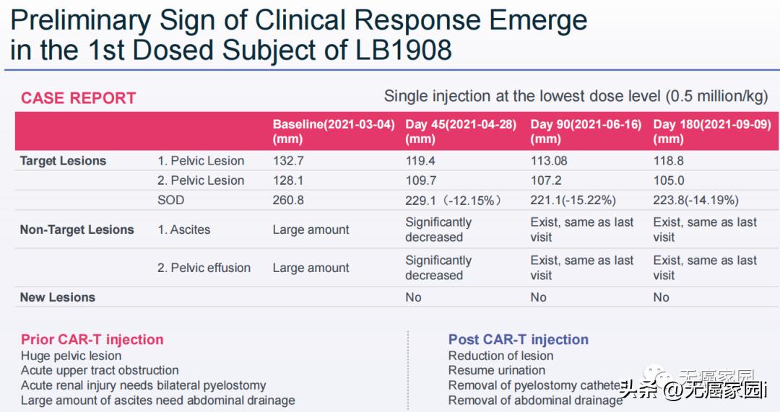Click the '223.8(-14.19%)' cell

pos(695,201)
